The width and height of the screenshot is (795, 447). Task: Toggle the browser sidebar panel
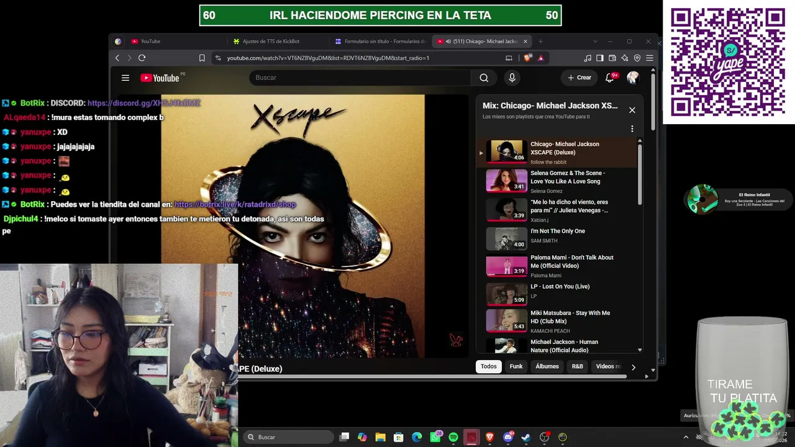(600, 58)
